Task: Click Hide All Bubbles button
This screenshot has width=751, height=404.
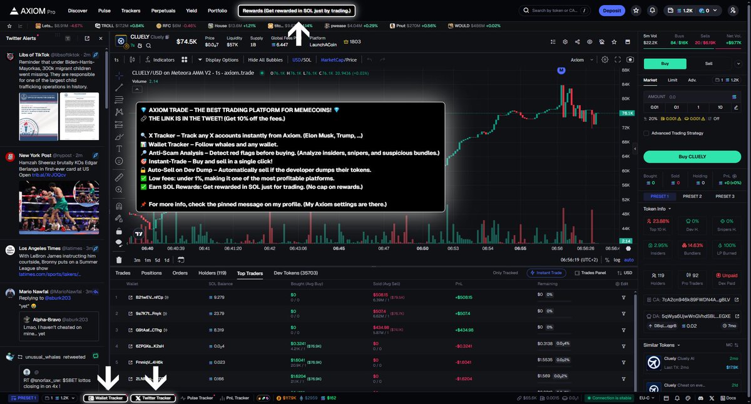Action: pyautogui.click(x=265, y=59)
